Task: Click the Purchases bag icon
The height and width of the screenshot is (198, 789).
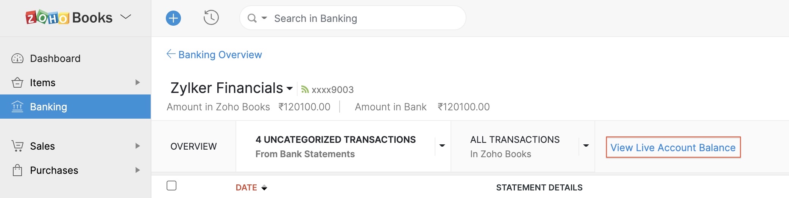Action: coord(17,170)
